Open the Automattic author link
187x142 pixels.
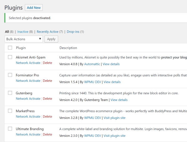[x=92, y=64]
